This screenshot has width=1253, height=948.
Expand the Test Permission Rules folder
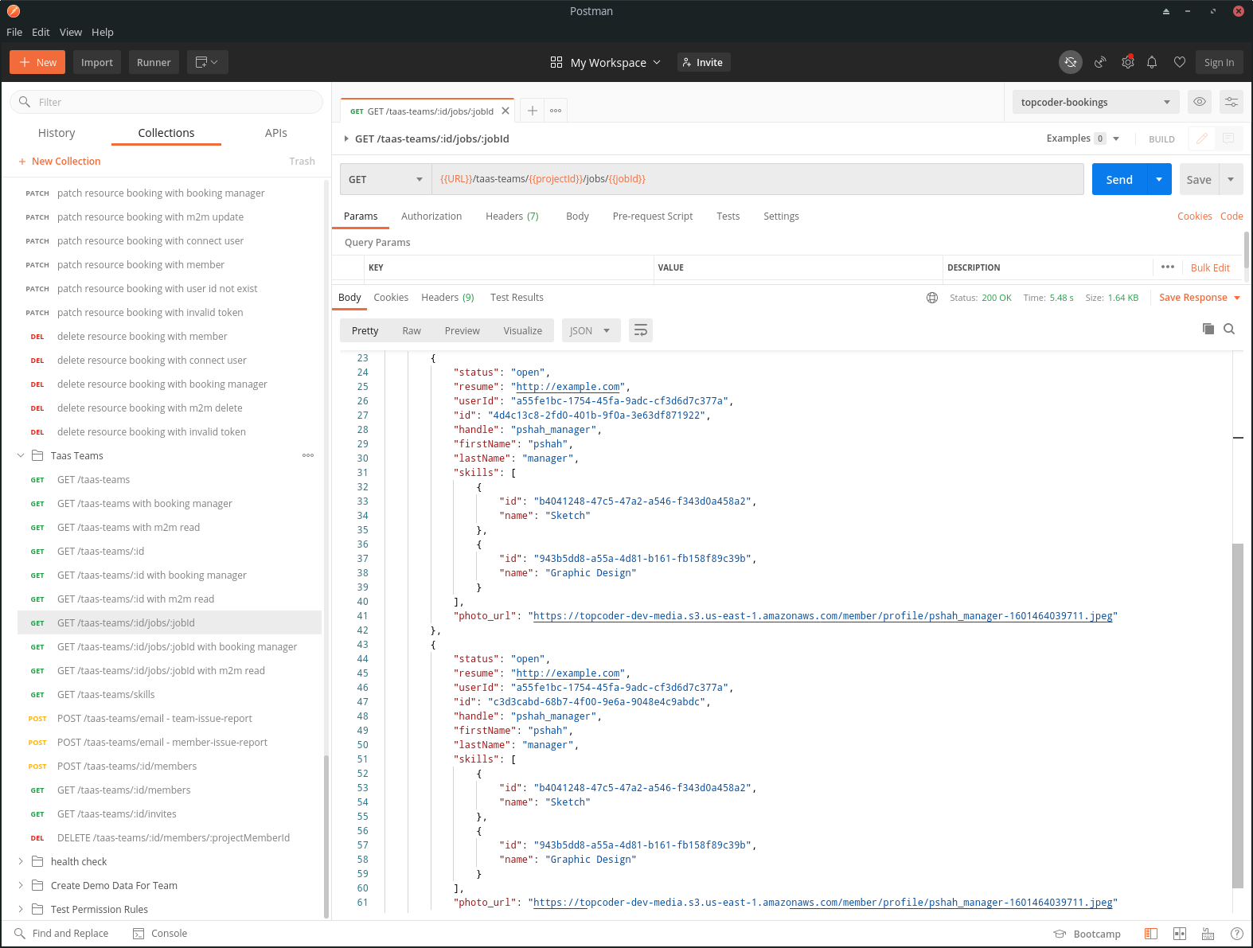tap(21, 909)
